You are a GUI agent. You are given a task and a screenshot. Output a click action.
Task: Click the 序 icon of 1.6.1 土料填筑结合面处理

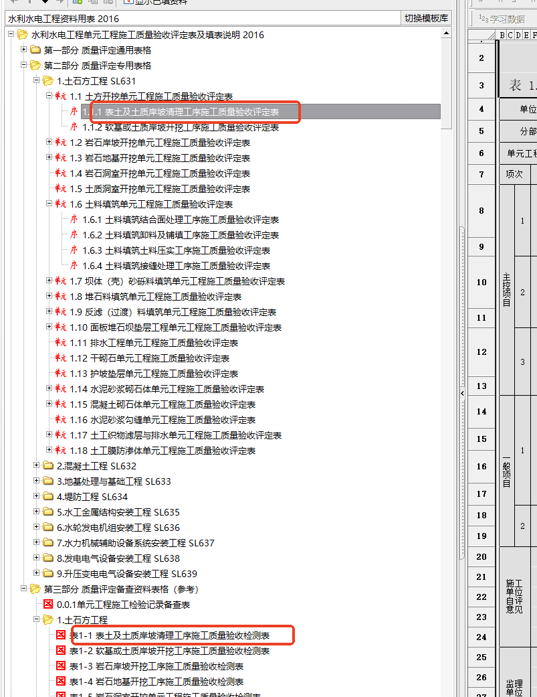(x=74, y=220)
